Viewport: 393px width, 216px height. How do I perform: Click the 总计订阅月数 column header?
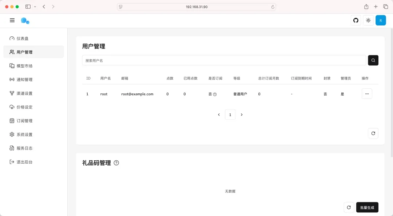click(x=269, y=79)
